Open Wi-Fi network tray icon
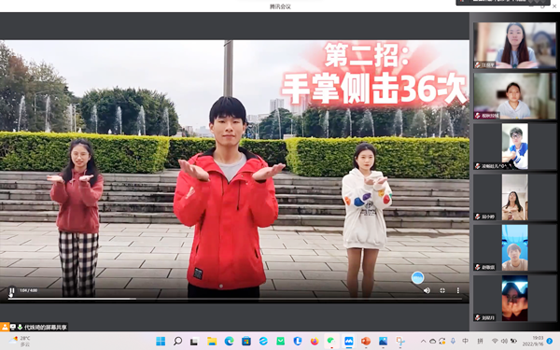The image size is (560, 350). click(x=495, y=341)
